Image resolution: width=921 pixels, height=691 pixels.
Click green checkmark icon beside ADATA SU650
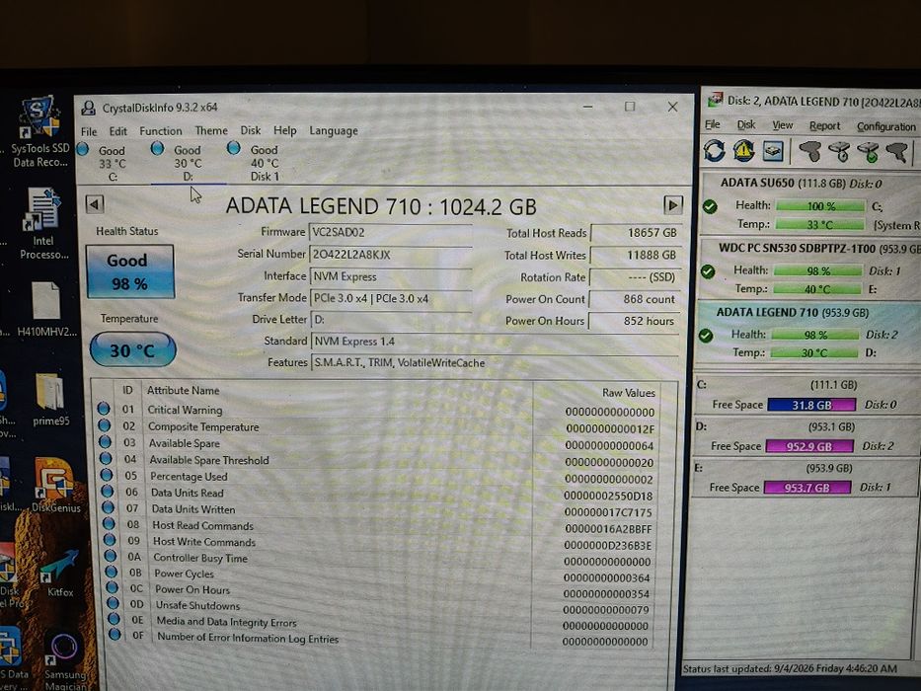[x=710, y=207]
